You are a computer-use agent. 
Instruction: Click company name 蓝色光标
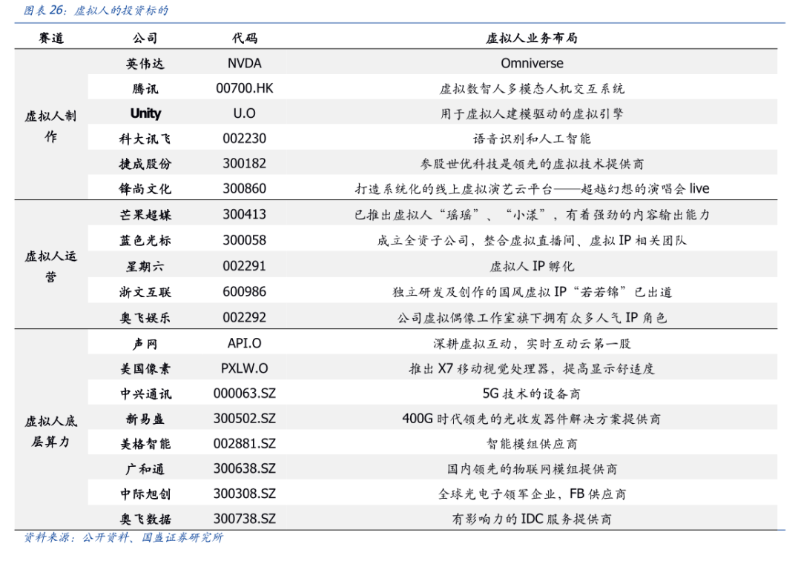tap(145, 240)
